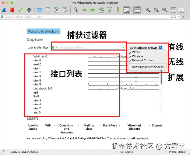Select the utun1 interface row
This screenshot has height=155, width=190.
click(x=37, y=68)
